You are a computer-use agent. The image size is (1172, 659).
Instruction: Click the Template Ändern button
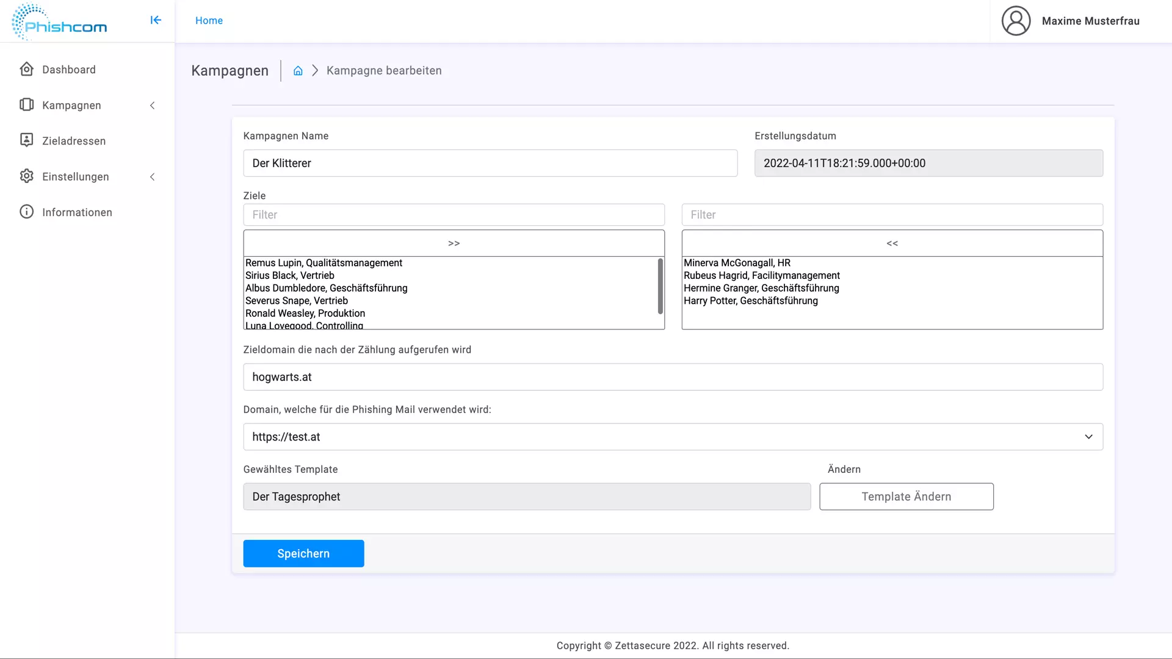point(906,497)
